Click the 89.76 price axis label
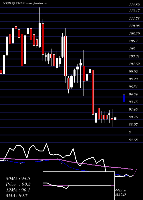The image size is (143, 200). click(134, 117)
